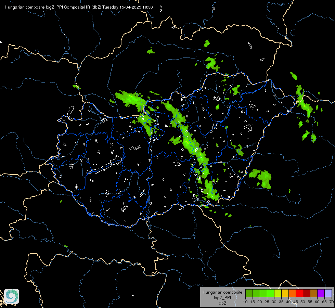Select the 35–40 dBZ yellow swatch
Viewport: 335px width, 308px height.
(285, 293)
